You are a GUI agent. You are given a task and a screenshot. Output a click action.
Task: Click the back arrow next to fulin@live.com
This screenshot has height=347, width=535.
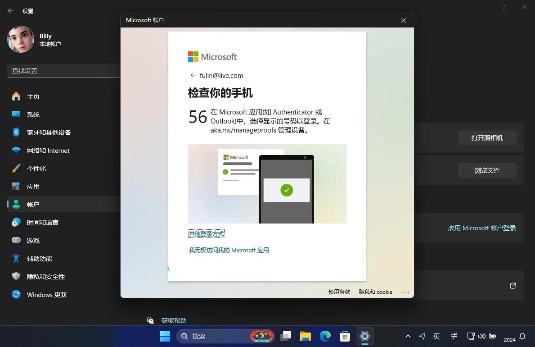click(193, 75)
